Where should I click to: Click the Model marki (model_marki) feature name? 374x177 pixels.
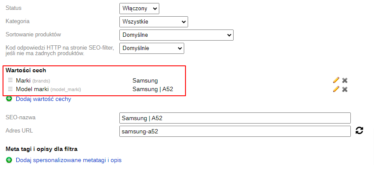(49, 90)
